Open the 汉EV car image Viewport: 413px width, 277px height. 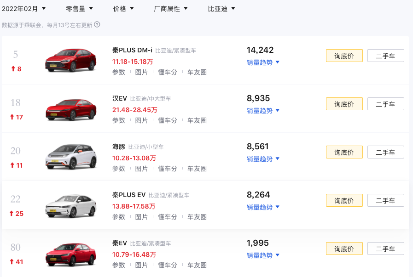(70, 108)
